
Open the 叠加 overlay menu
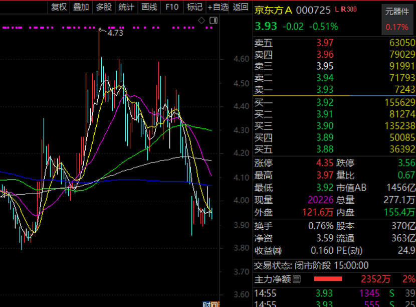[x=81, y=7]
